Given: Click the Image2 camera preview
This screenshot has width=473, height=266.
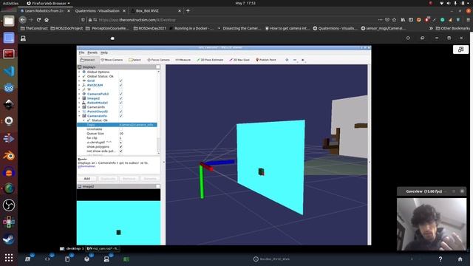Looking at the screenshot, I should (118, 217).
